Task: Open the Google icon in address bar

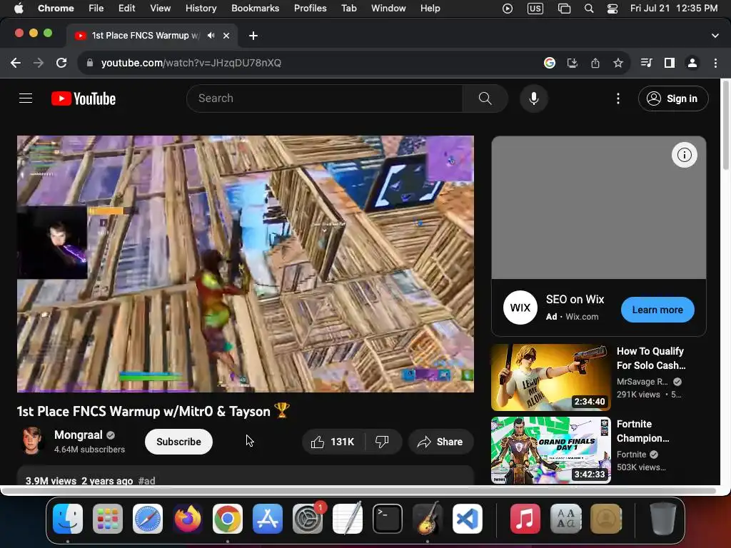Action: pos(550,63)
